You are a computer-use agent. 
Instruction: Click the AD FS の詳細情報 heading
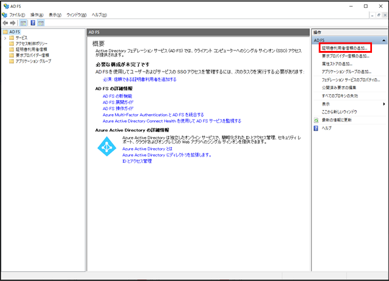pyautogui.click(x=114, y=89)
